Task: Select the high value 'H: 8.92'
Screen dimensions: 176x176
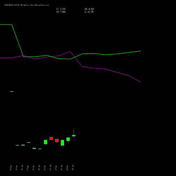Action: [89, 9]
